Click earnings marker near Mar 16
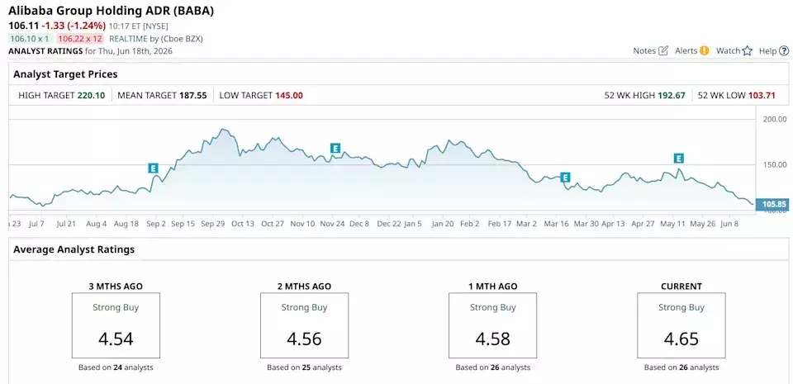793x384 pixels. tap(565, 177)
